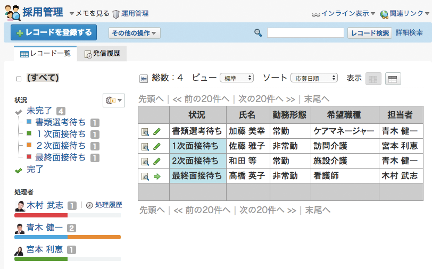Click 木村 武志's avatar photo
432x269 pixels.
tap(20, 206)
